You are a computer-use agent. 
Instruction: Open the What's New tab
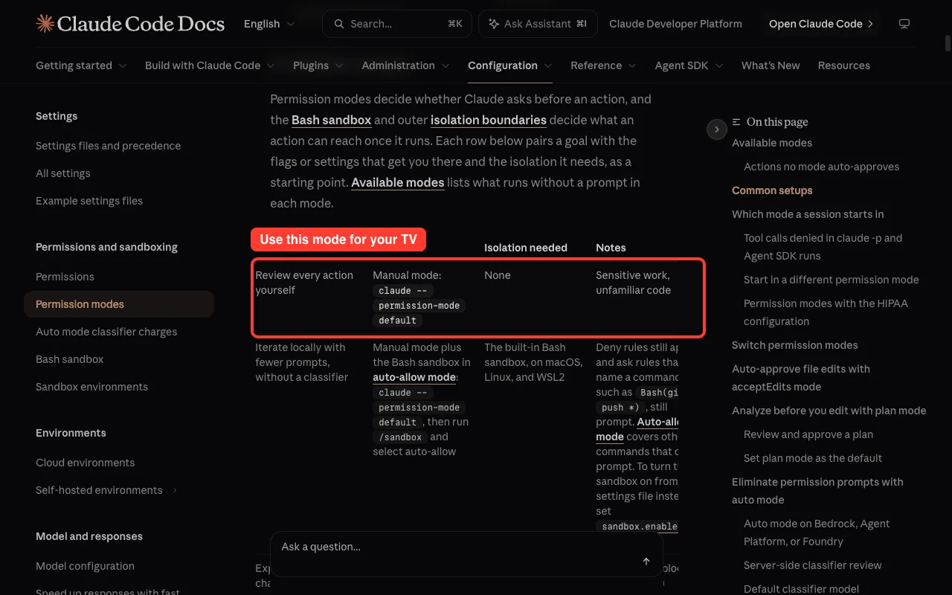(771, 65)
